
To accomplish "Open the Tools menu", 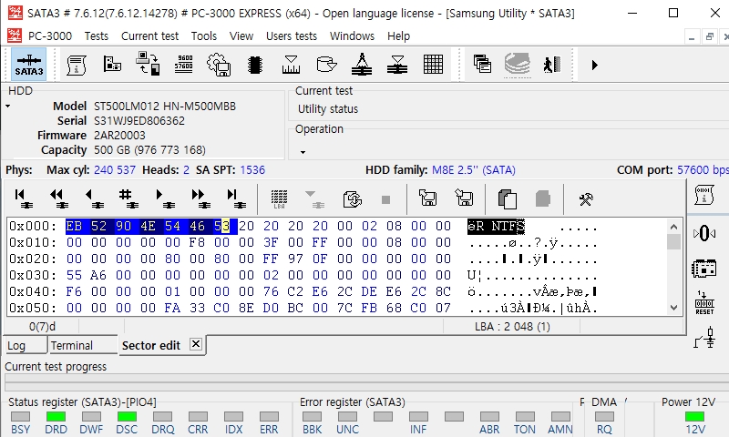I will click(x=203, y=36).
